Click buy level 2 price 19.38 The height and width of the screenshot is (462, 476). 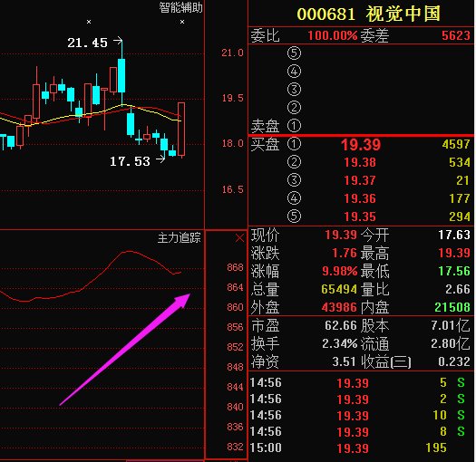360,162
